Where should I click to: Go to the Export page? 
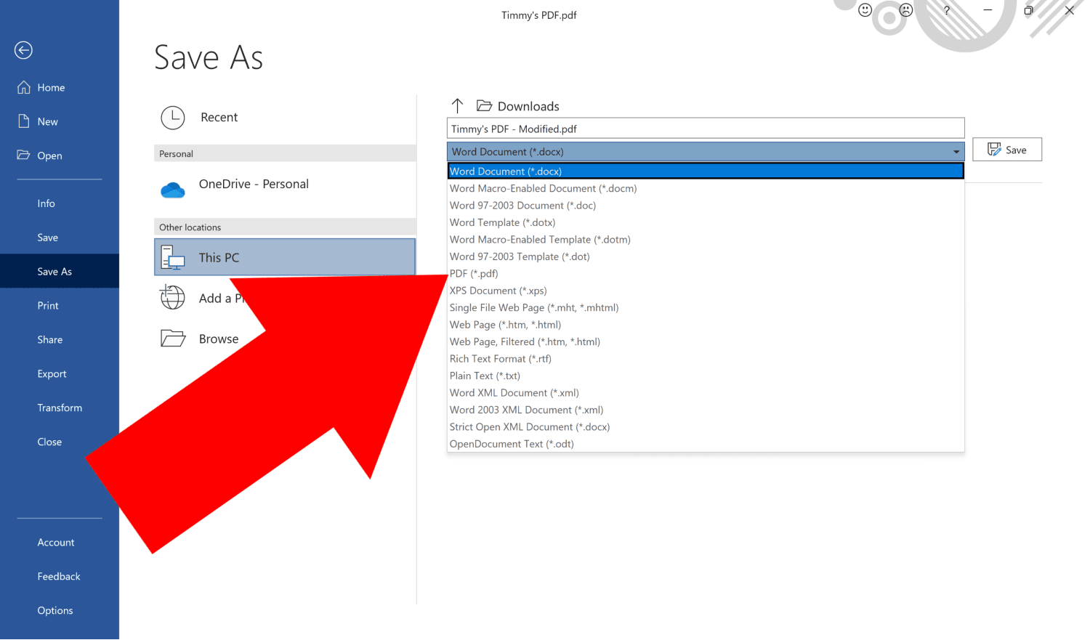pos(52,374)
